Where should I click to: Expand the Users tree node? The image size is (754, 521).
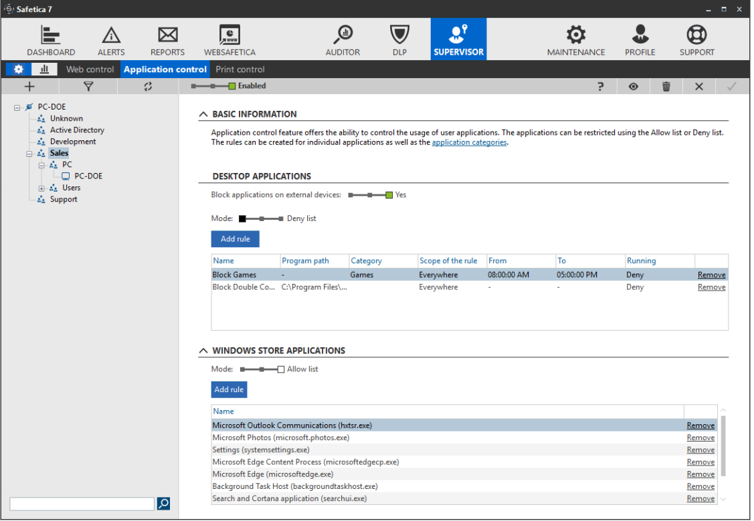[41, 188]
